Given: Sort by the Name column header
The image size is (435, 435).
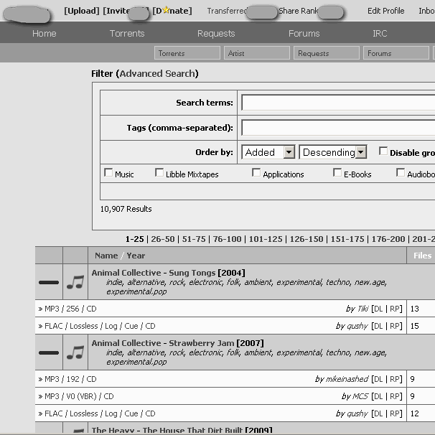Looking at the screenshot, I should tap(106, 256).
